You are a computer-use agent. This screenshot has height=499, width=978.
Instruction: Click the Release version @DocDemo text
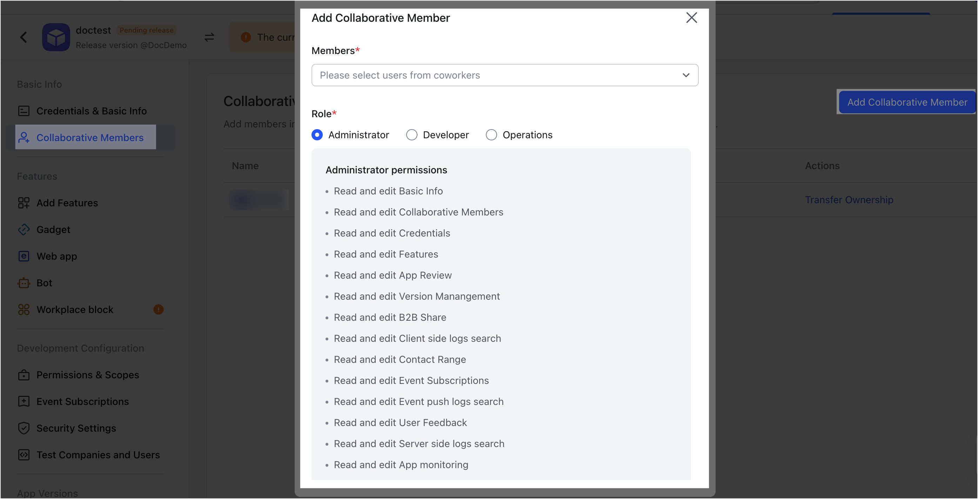coord(131,45)
